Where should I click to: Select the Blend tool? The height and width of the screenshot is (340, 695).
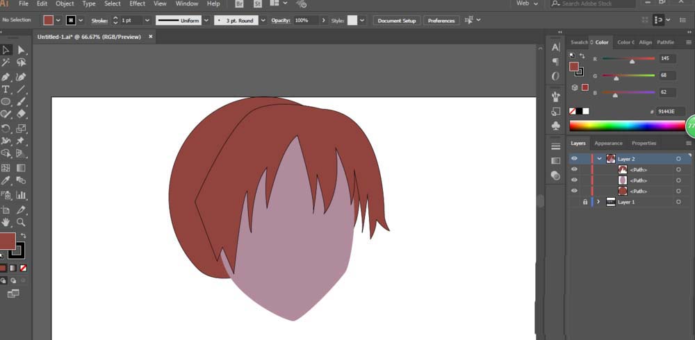pos(21,180)
